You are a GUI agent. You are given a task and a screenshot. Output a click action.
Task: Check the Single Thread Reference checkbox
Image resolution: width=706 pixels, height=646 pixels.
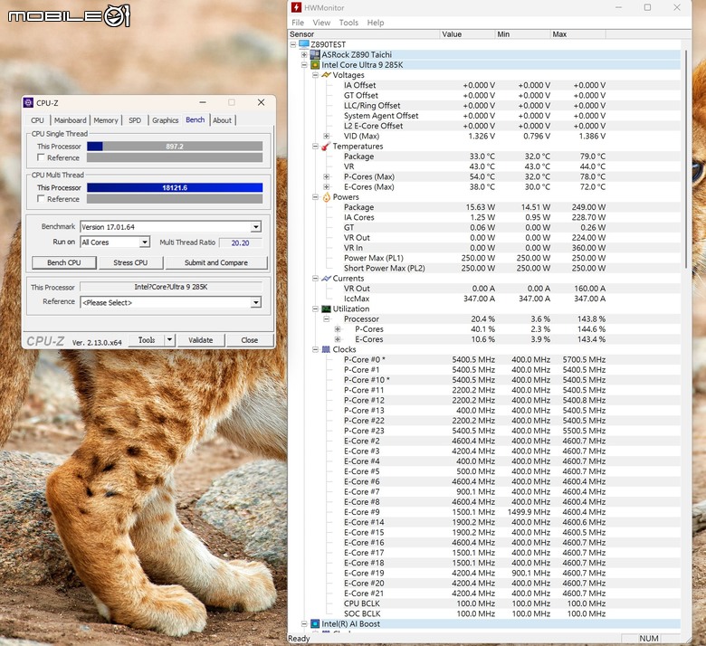tap(41, 157)
